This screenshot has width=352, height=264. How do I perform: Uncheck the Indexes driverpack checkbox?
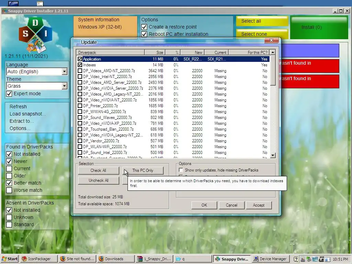coord(80,65)
